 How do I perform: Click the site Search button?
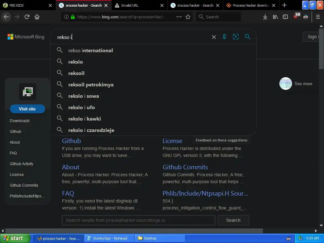point(233,220)
